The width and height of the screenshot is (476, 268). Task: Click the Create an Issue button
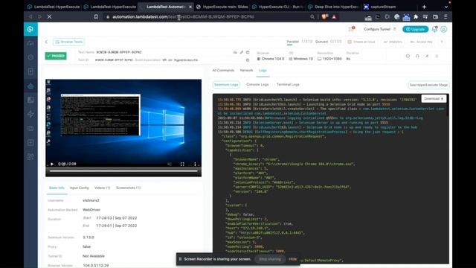click(x=361, y=42)
